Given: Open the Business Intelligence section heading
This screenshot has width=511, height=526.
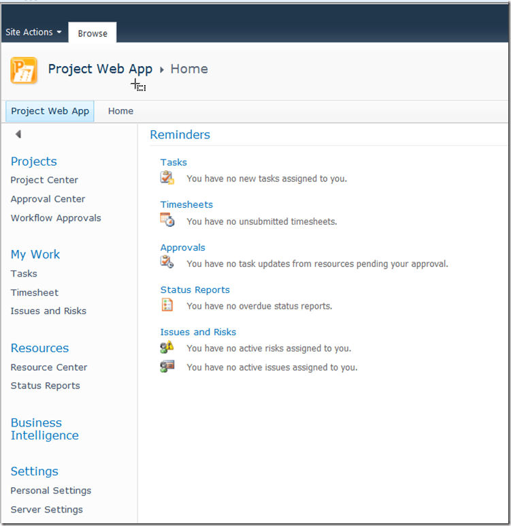Looking at the screenshot, I should point(44,429).
